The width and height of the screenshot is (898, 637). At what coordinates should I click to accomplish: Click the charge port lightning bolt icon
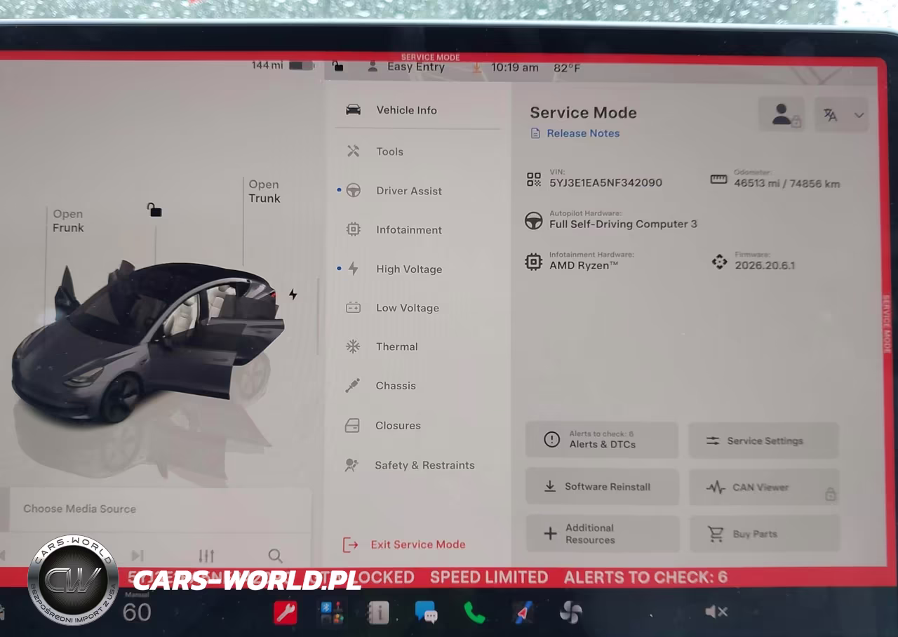[293, 295]
